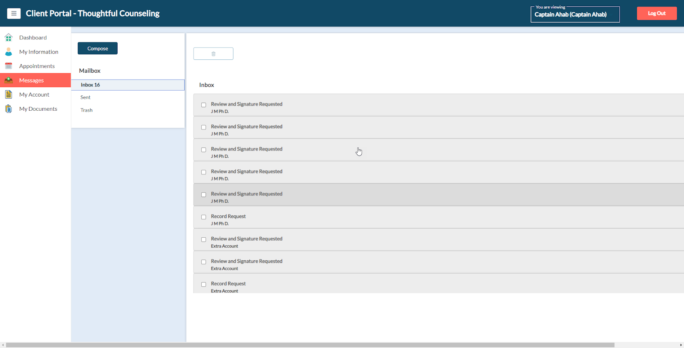The width and height of the screenshot is (684, 348).
Task: Tick checkbox for Extra Account Record Request
Action: tap(203, 284)
